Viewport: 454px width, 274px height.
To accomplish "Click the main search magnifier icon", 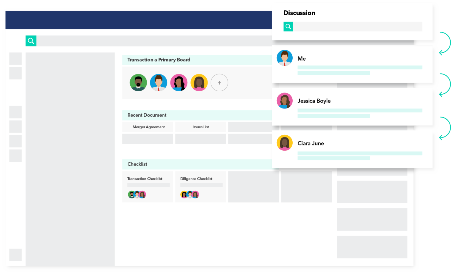I will pos(31,41).
